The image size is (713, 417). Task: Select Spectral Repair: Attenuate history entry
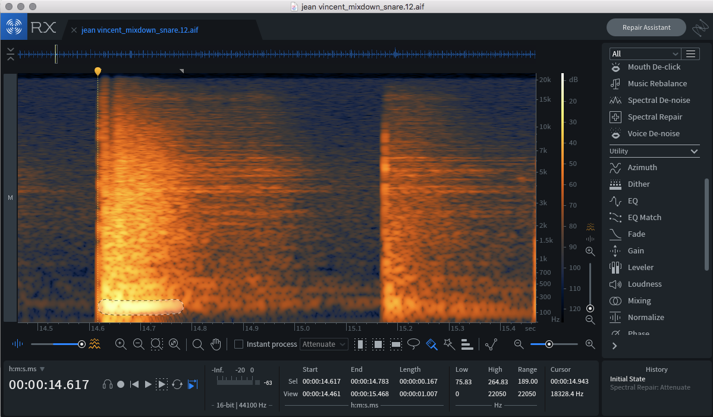coord(650,387)
